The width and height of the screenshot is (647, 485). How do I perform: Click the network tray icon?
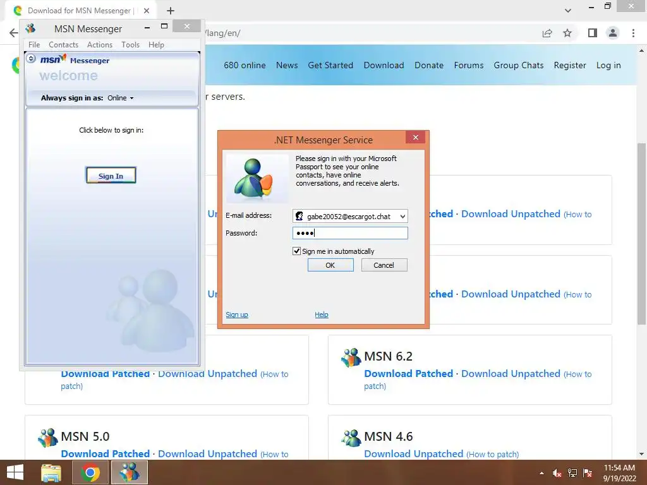[x=572, y=473]
